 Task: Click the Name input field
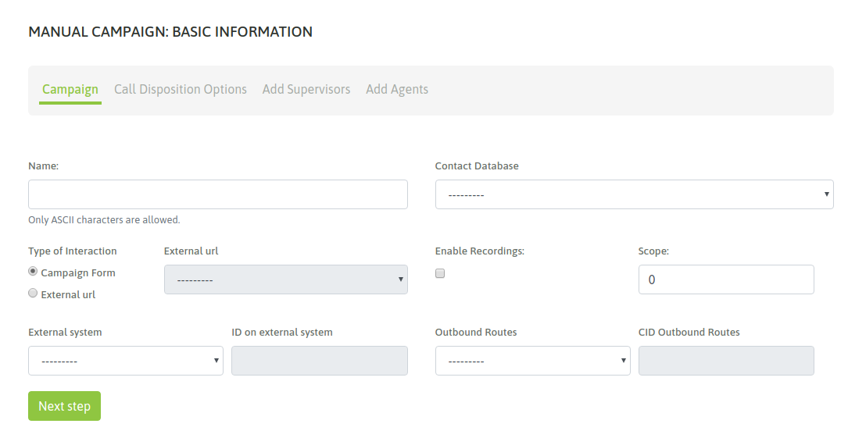pos(218,194)
